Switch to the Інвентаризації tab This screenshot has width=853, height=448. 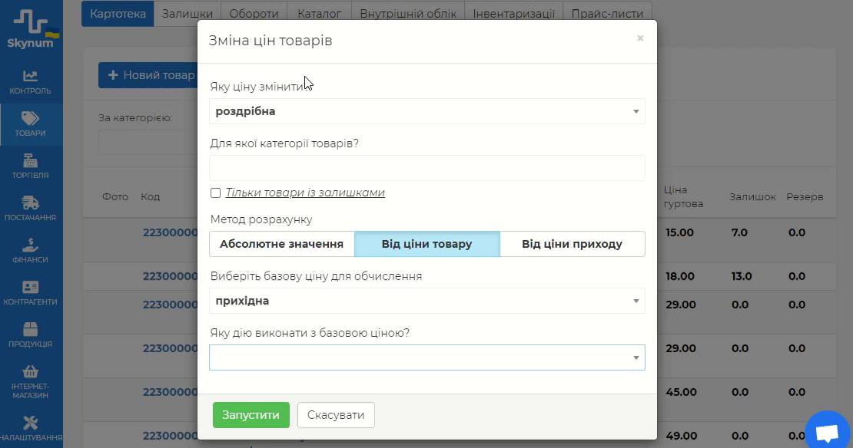pyautogui.click(x=514, y=14)
